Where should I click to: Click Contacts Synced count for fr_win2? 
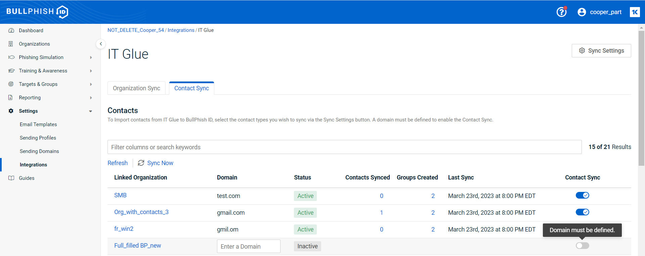pyautogui.click(x=382, y=229)
